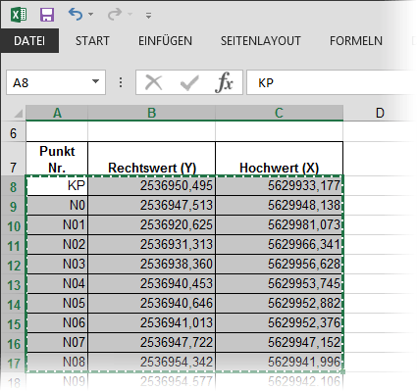Click the Excel application icon

pos(19,15)
